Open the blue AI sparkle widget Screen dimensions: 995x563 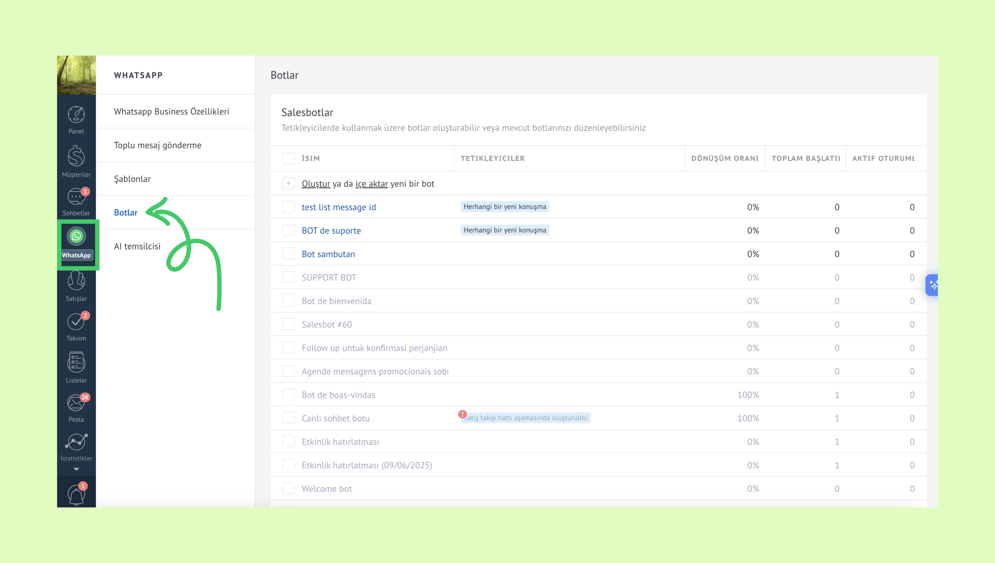click(932, 286)
